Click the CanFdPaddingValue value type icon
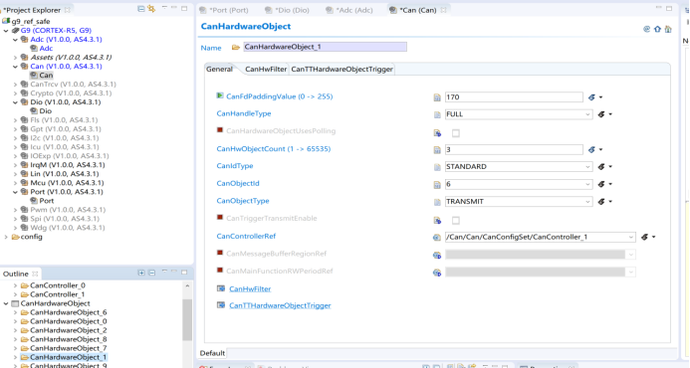The height and width of the screenshot is (368, 690). 437,97
